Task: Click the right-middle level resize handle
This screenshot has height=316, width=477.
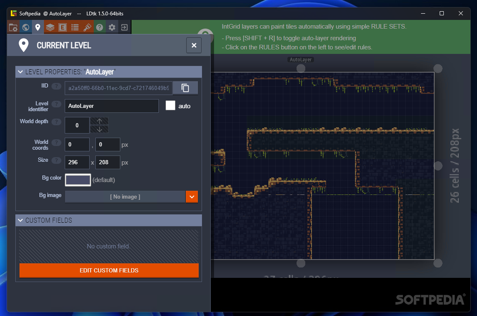Action: click(438, 166)
